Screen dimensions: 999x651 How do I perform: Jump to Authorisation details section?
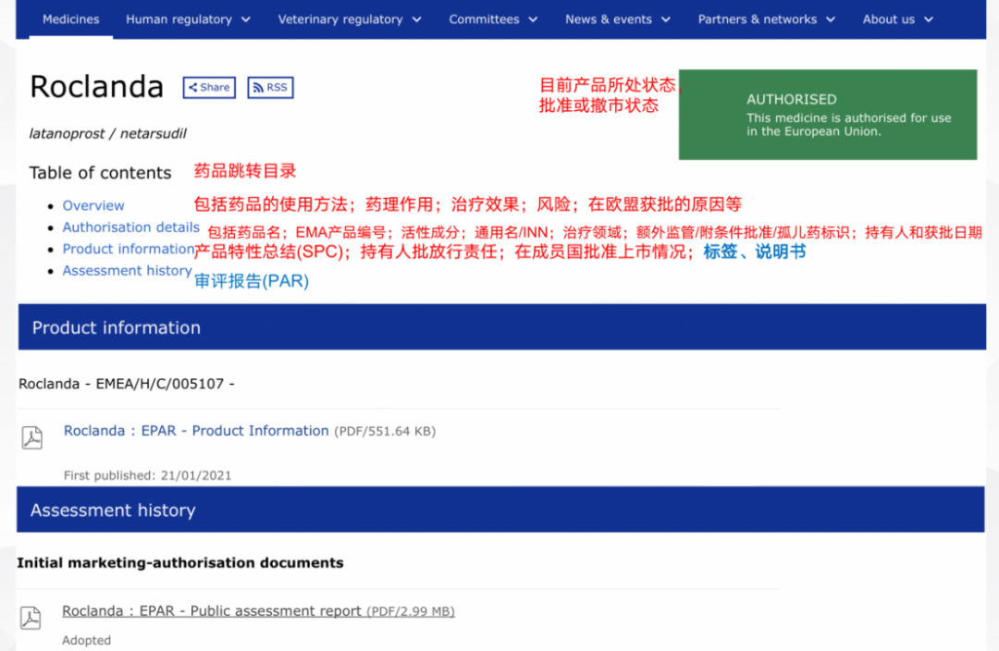(x=130, y=227)
